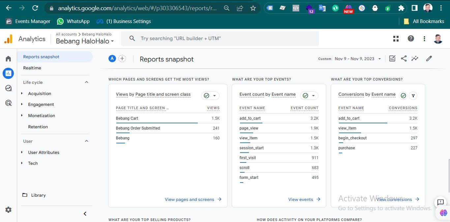Click the page_view event row
The height and width of the screenshot is (222, 450).
[279, 128]
